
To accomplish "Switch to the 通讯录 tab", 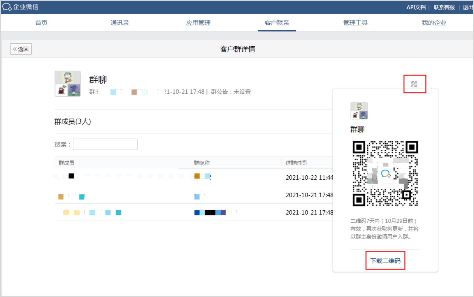I will coord(120,23).
